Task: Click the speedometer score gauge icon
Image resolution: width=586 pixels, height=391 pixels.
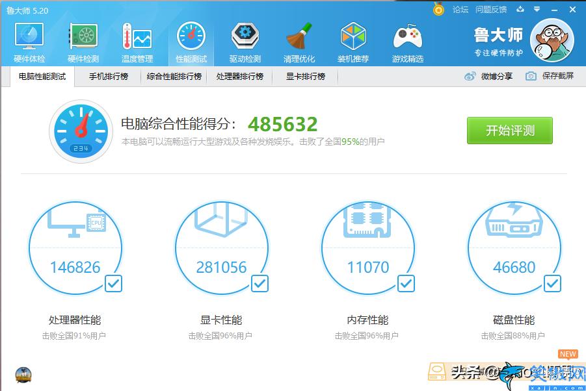Action: click(81, 131)
